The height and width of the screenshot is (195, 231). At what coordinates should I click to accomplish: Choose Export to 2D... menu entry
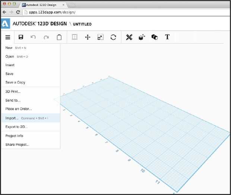point(31,127)
